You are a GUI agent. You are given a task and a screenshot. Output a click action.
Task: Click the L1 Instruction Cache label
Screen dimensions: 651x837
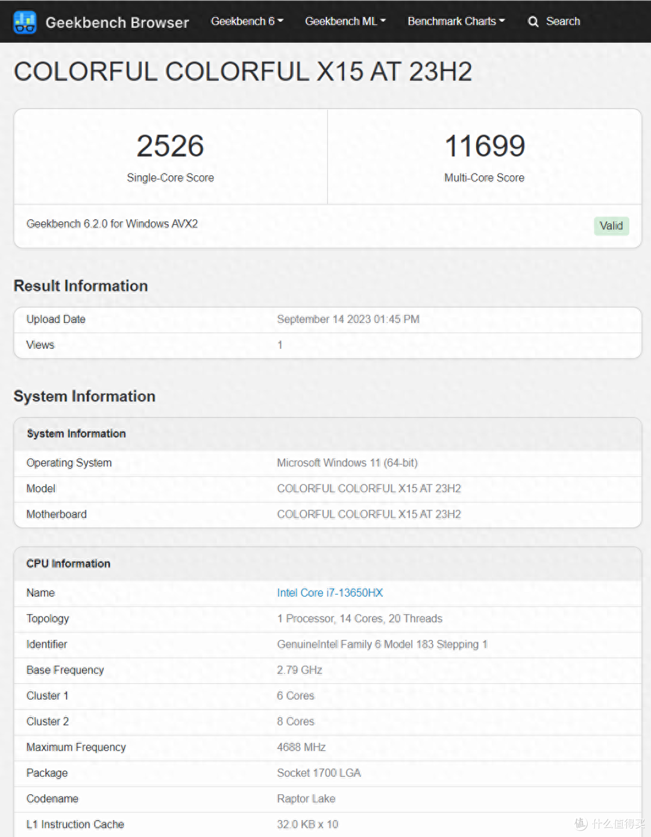[x=75, y=824]
